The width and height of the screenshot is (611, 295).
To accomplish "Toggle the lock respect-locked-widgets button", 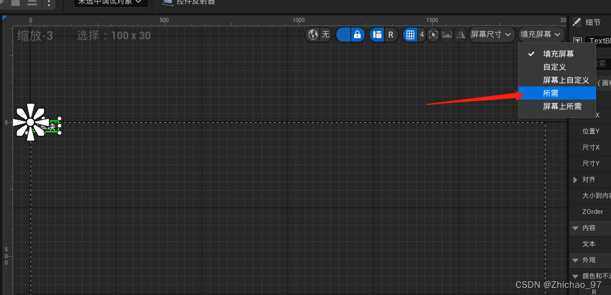I will 357,35.
